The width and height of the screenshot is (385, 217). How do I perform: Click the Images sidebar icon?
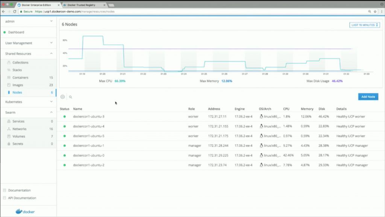9,85
